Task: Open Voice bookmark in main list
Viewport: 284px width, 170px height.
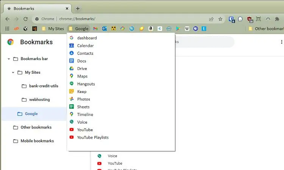Action: click(x=112, y=156)
